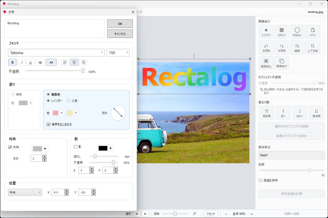Toggle underline U formatting
The height and width of the screenshot is (218, 328).
[30, 62]
